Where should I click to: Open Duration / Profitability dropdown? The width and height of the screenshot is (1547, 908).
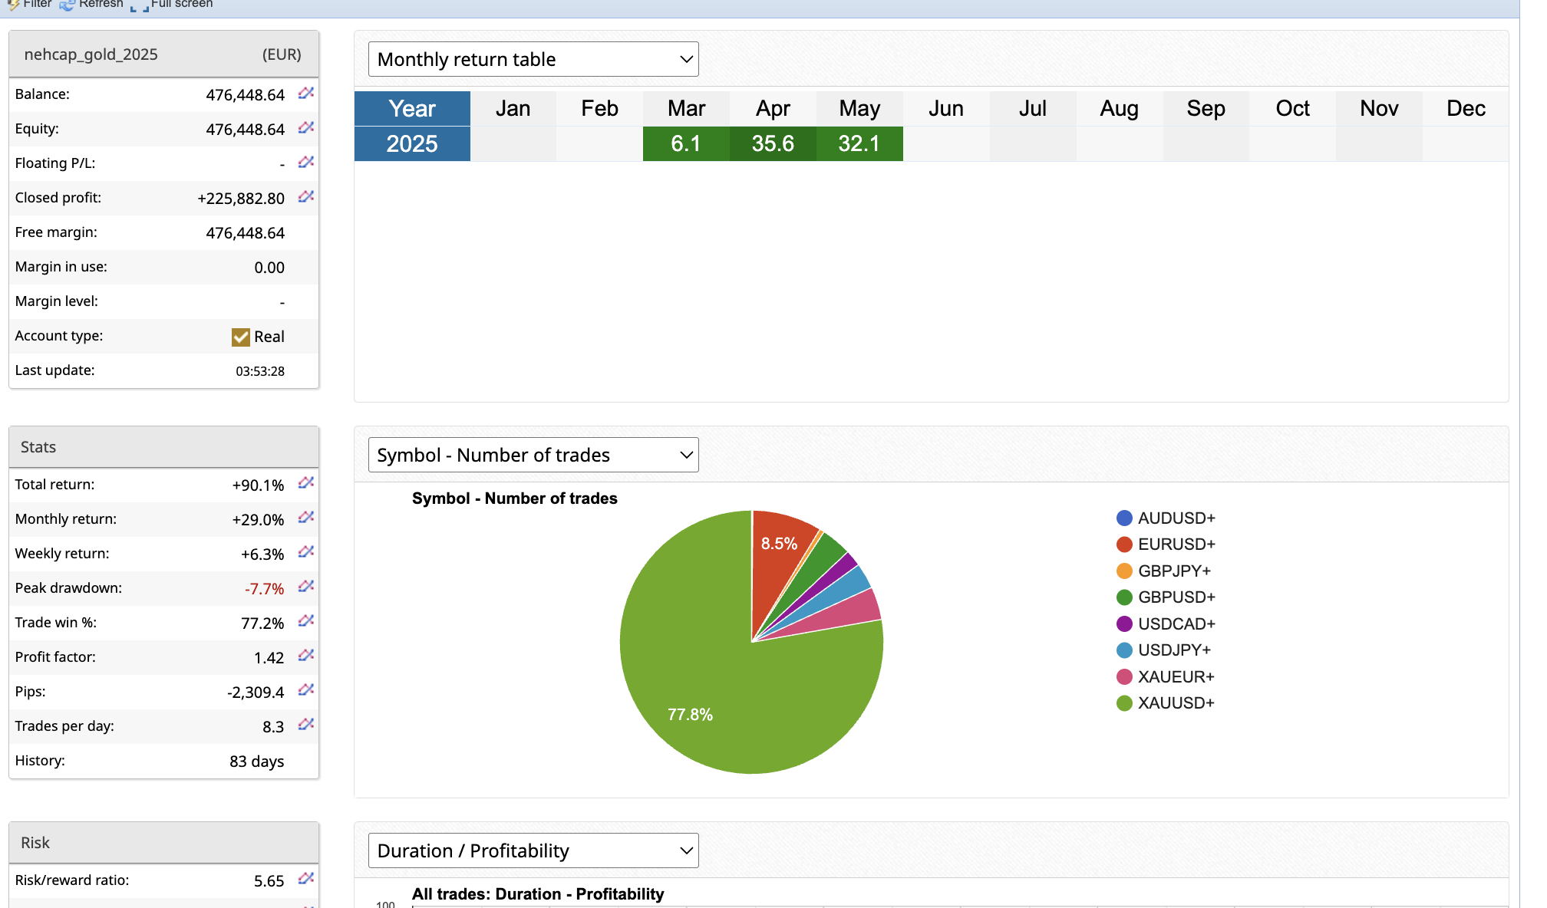(533, 850)
